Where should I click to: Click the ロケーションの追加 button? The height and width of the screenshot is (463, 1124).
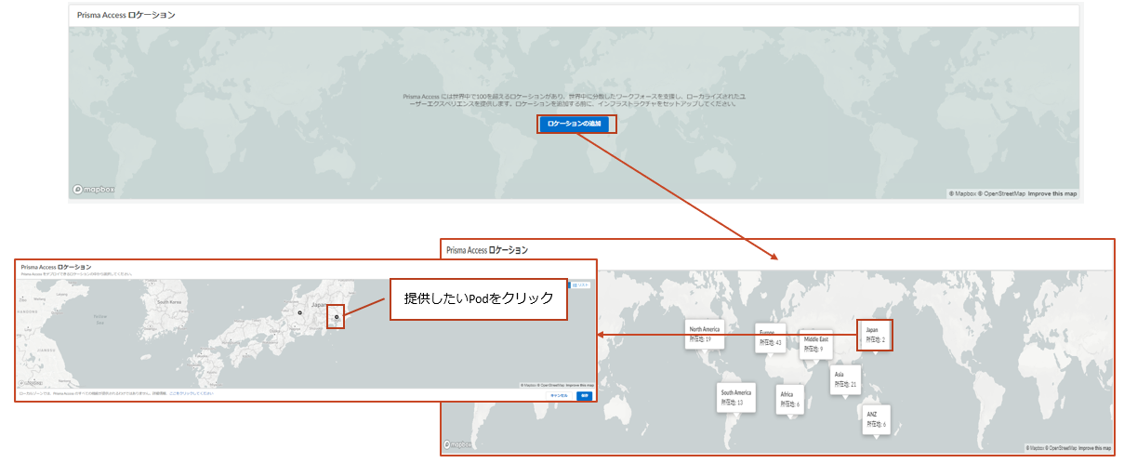[x=576, y=124]
